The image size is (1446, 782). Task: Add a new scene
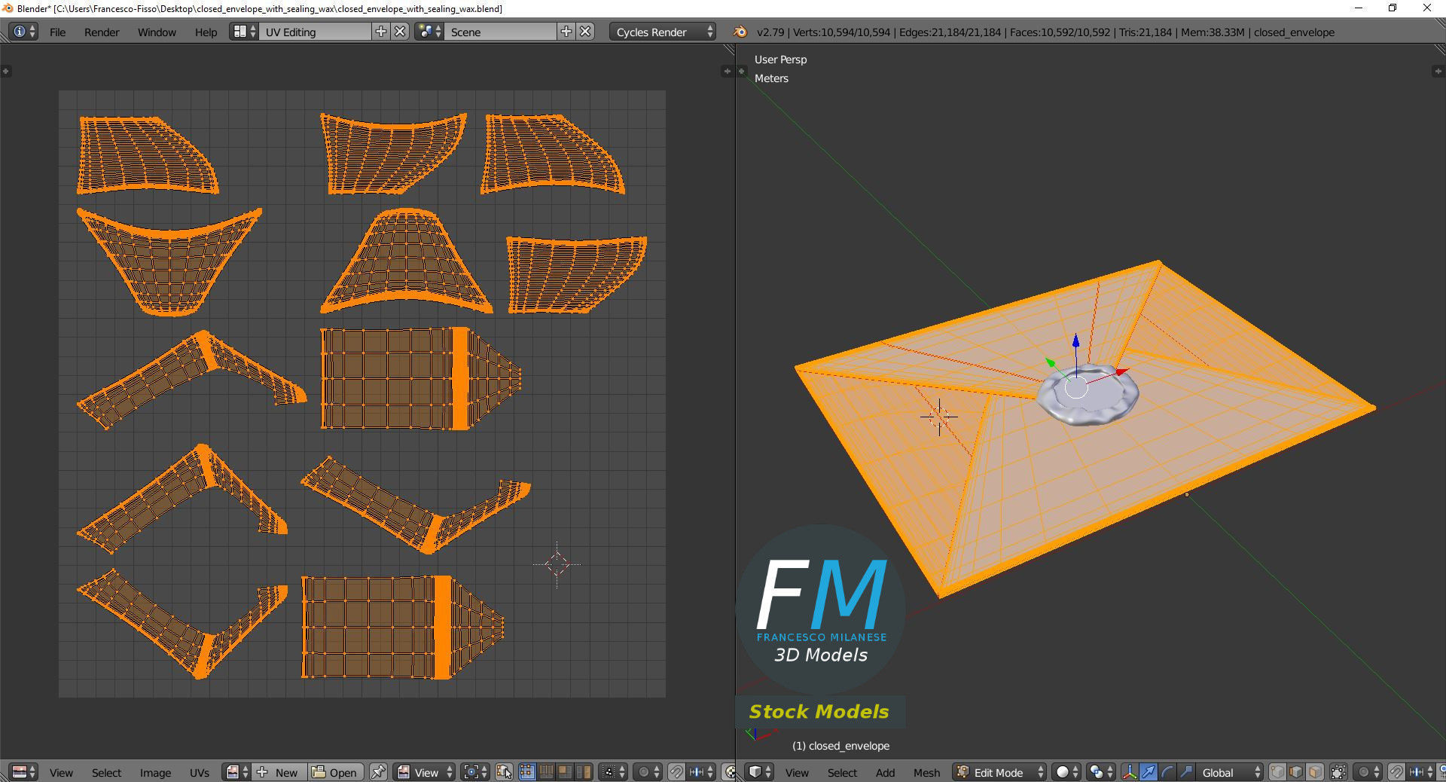566,32
